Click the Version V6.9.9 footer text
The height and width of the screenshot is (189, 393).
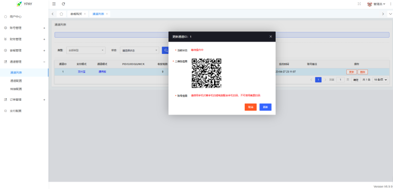(383, 186)
